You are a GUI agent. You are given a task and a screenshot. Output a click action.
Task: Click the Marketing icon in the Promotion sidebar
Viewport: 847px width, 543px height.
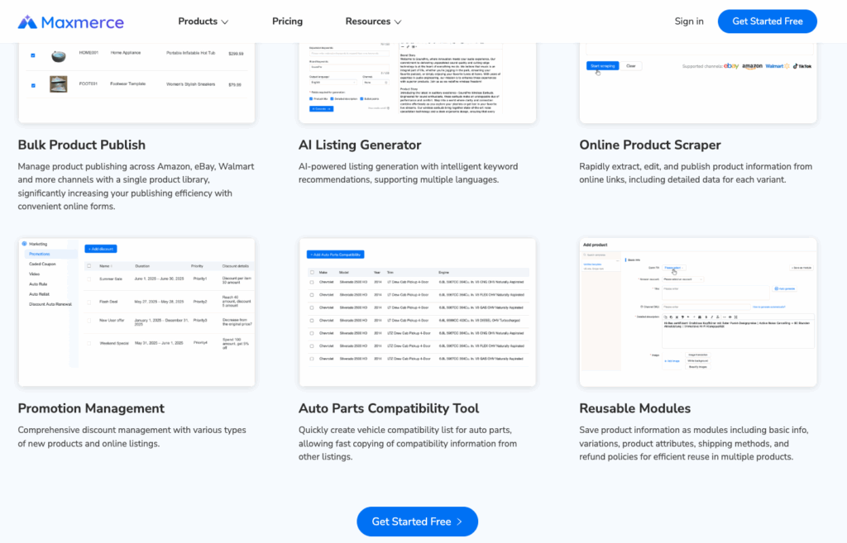[x=24, y=244]
